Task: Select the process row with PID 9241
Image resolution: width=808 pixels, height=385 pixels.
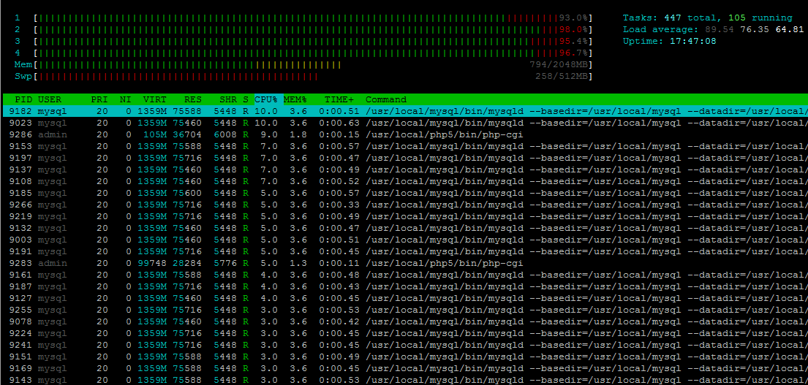Action: coord(405,345)
